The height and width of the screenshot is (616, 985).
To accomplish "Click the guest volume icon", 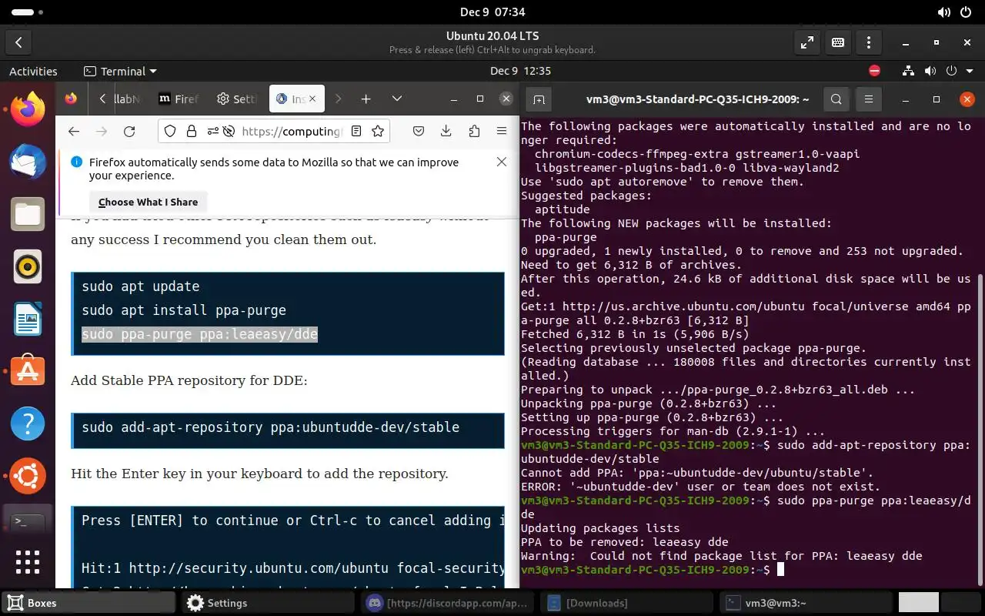I will [930, 71].
